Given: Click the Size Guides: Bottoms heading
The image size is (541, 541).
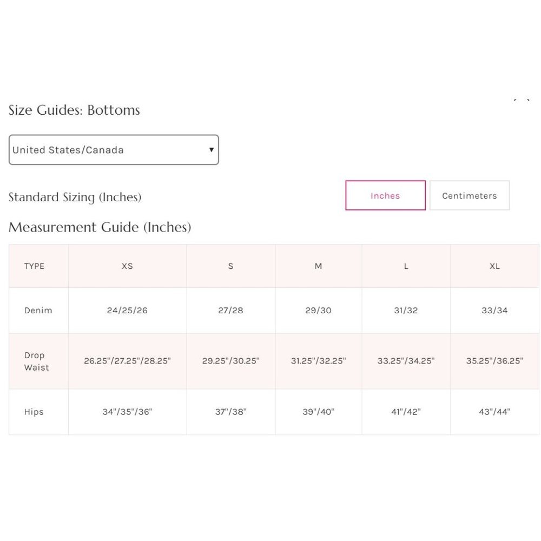Looking at the screenshot, I should point(74,110).
